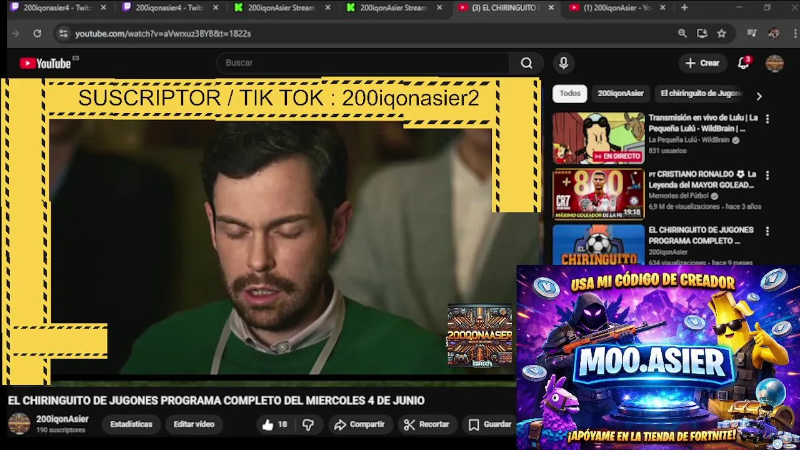800x450 pixels.
Task: Open options menu for Cristiano Ronaldo video
Action: coord(767,175)
